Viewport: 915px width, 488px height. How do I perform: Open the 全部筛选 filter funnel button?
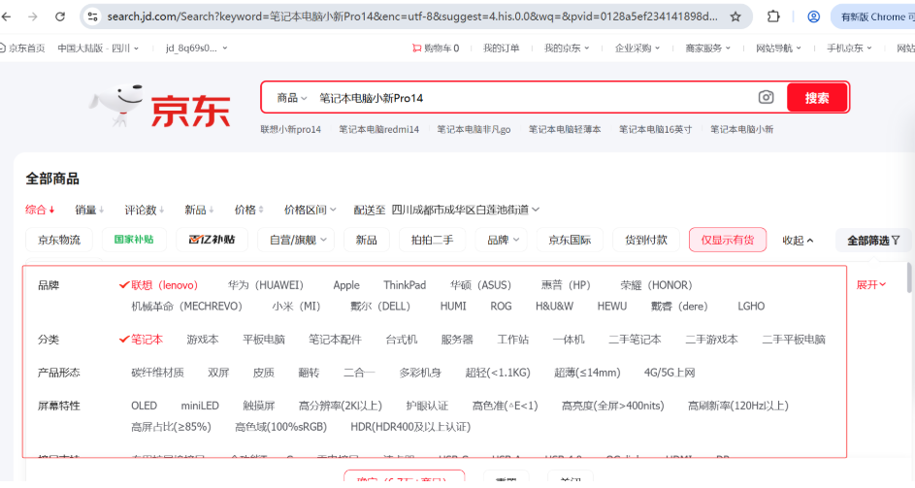(873, 240)
